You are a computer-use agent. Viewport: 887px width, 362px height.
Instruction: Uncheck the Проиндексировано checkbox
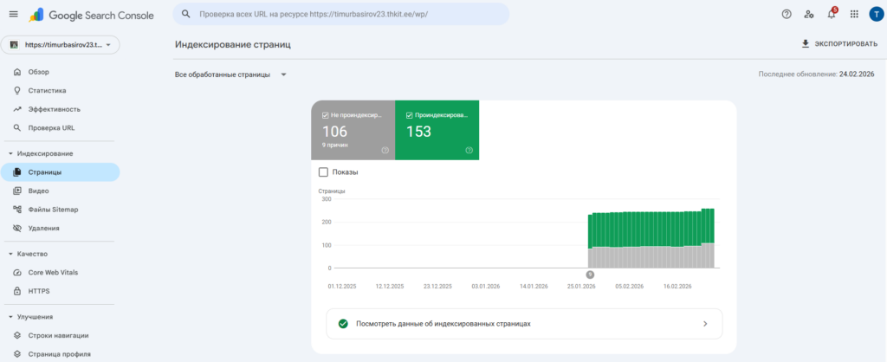409,114
